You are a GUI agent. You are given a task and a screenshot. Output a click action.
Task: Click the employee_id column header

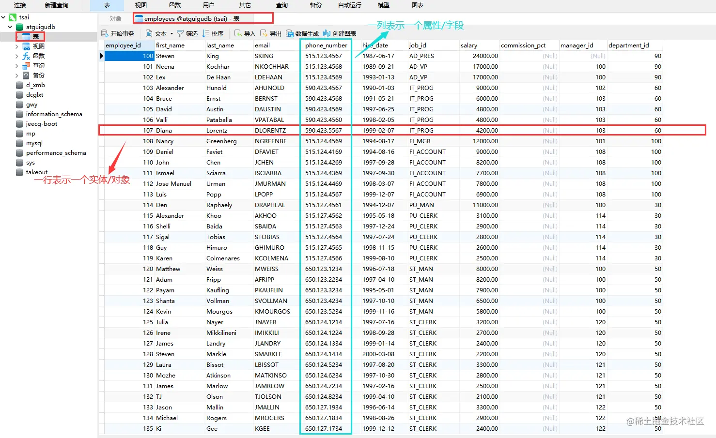coord(129,45)
